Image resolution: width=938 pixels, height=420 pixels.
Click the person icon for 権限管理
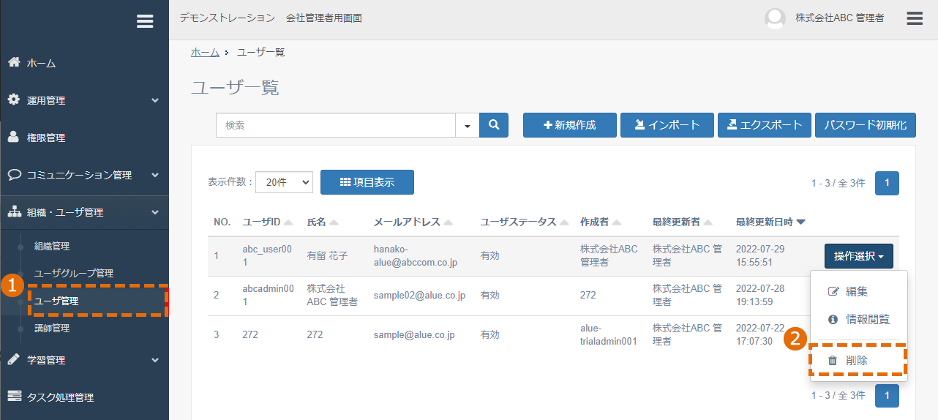(14, 137)
